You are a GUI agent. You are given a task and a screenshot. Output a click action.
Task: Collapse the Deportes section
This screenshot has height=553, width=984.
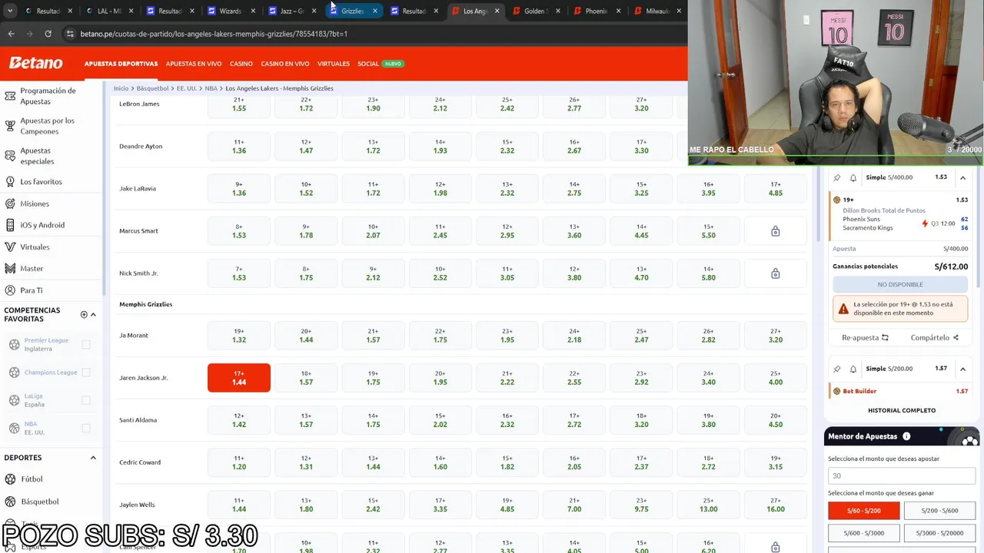coord(93,458)
